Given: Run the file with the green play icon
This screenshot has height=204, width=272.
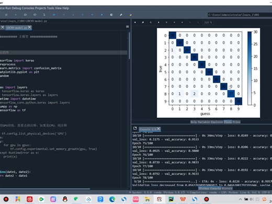Looking at the screenshot, I should click(16, 15).
